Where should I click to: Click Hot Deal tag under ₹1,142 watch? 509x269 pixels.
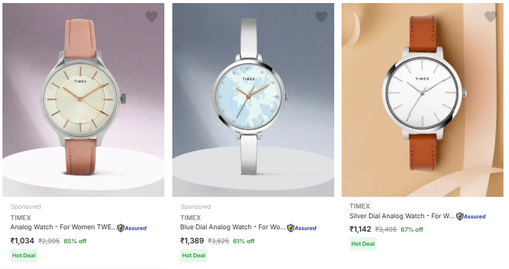tap(363, 243)
